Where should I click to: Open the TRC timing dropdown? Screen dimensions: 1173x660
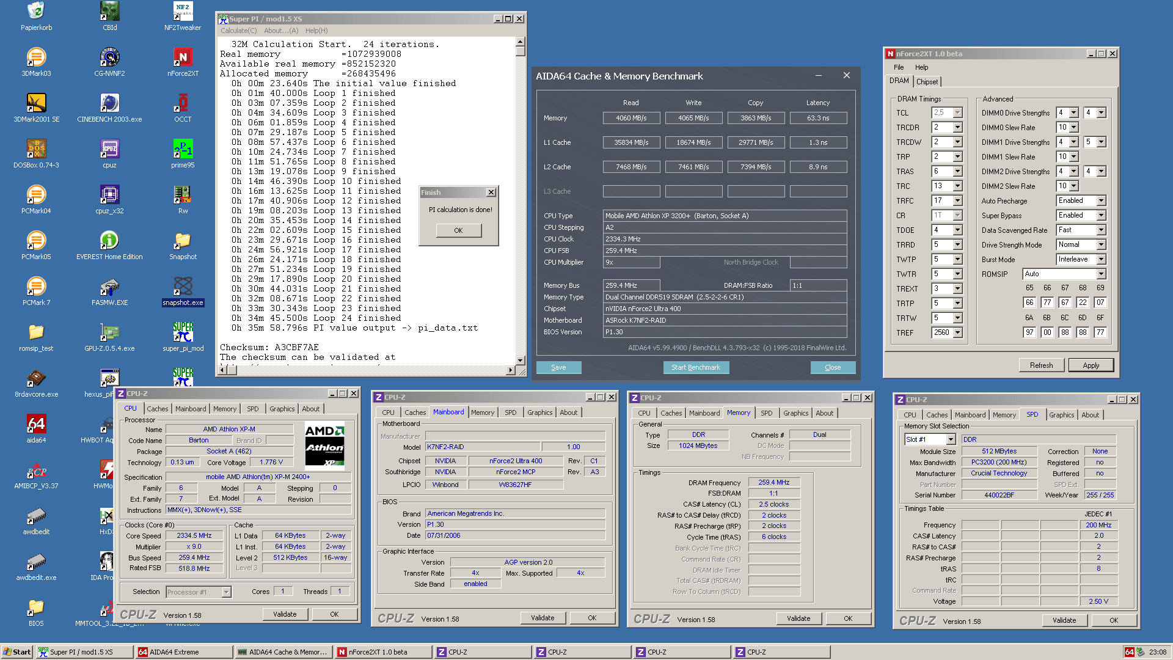pyautogui.click(x=957, y=186)
